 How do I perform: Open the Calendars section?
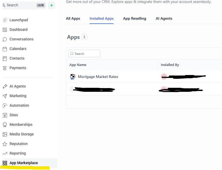click(x=18, y=49)
